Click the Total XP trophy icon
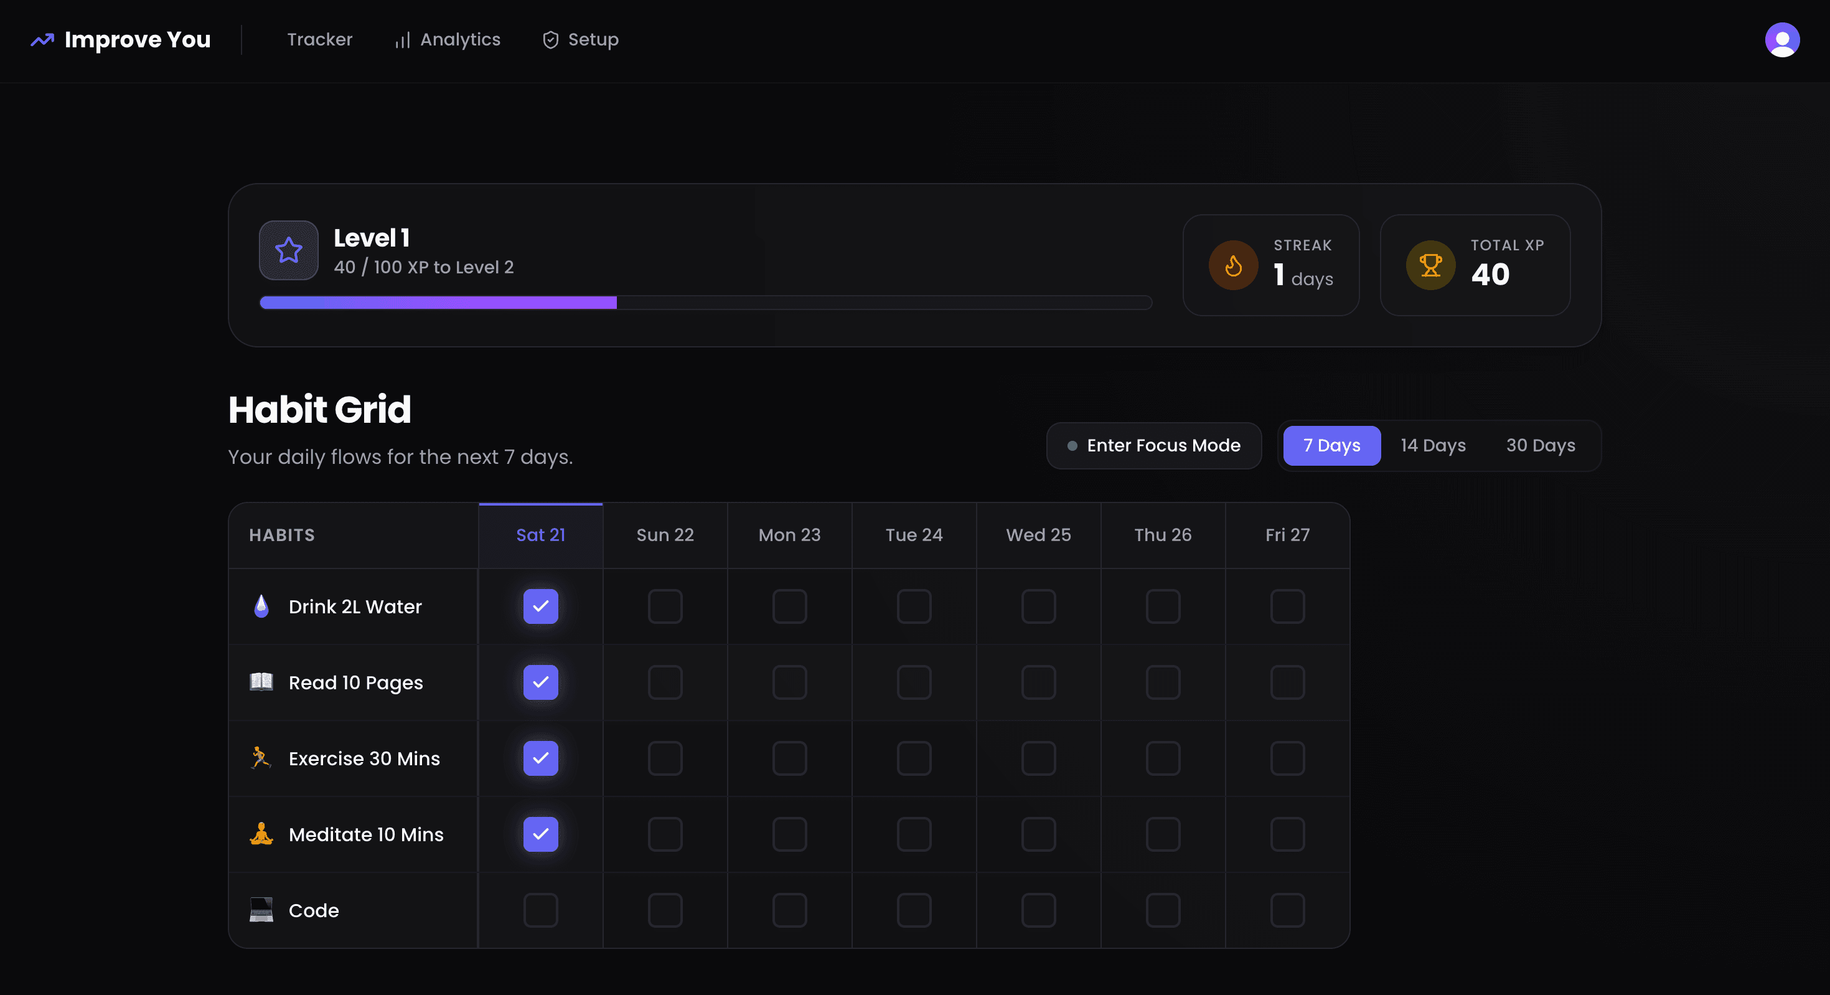The height and width of the screenshot is (995, 1830). click(x=1430, y=265)
